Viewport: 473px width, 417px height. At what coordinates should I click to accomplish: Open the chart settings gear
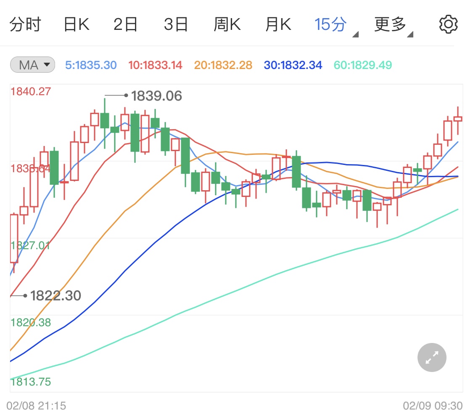tap(448, 24)
